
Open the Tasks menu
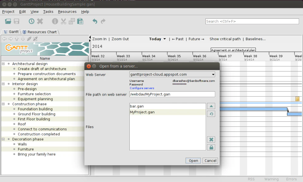tap(48, 12)
